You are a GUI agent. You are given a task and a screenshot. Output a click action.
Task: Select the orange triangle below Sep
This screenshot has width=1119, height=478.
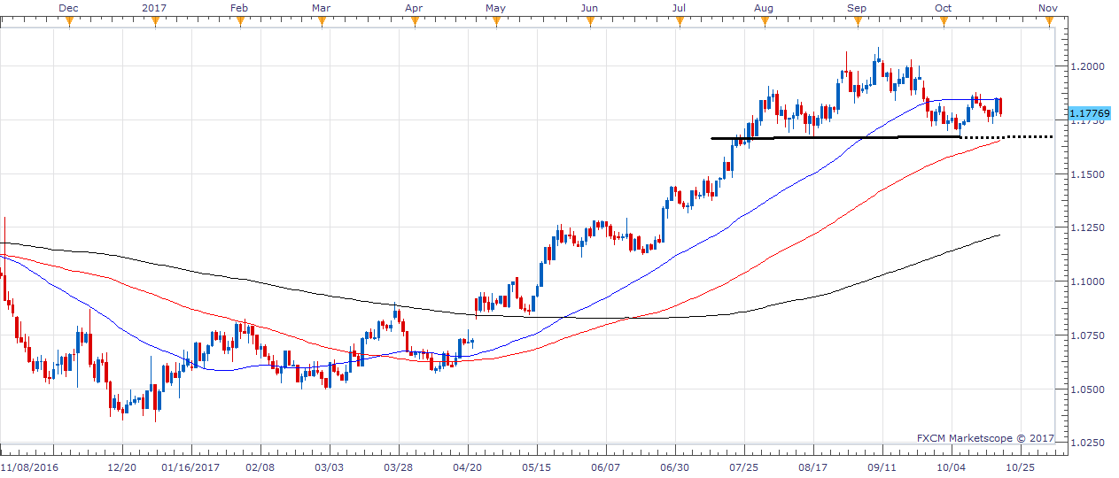point(856,21)
